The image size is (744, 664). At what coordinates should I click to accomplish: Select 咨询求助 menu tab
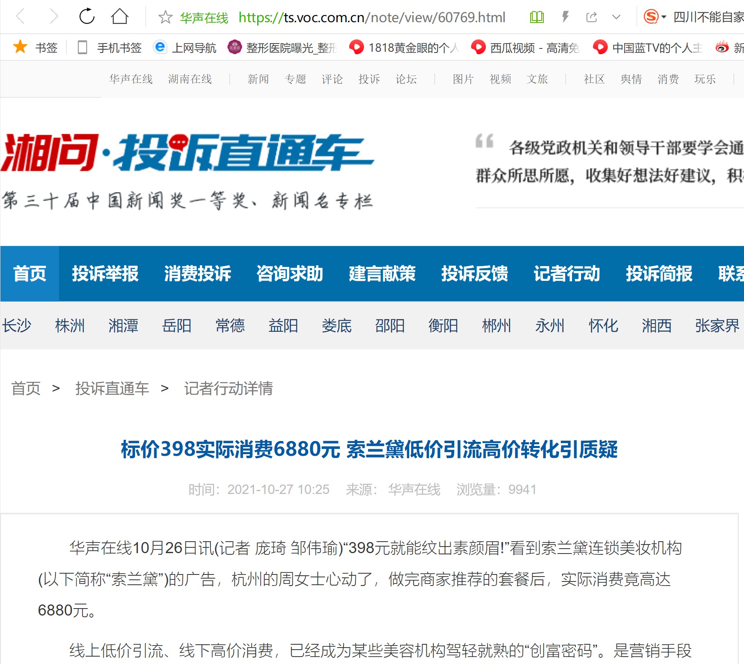pyautogui.click(x=290, y=273)
